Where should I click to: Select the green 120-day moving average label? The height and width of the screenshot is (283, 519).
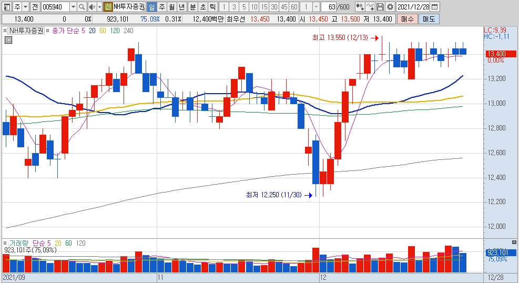coord(115,31)
